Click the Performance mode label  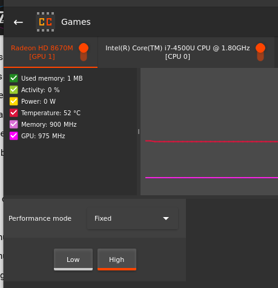click(40, 218)
